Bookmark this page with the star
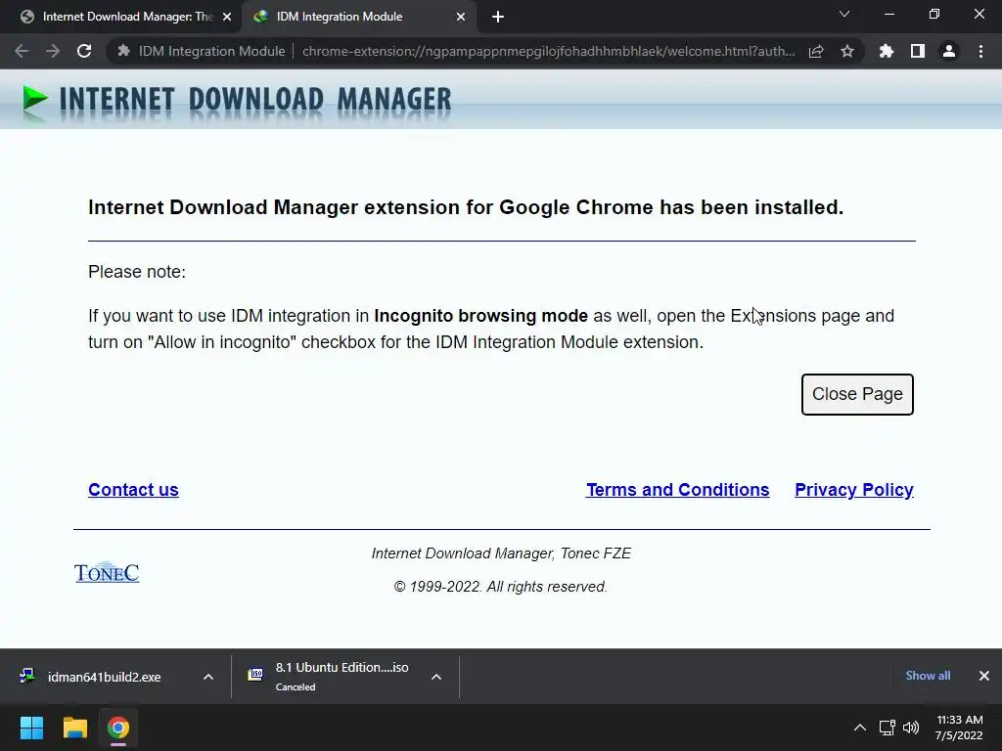 click(847, 51)
